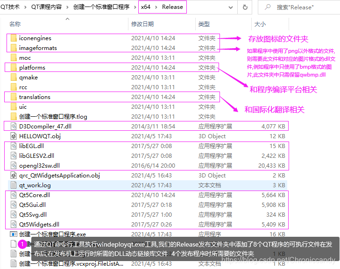The image size is (340, 269).
Task: Click the 324 KB size value
Action: (276, 215)
